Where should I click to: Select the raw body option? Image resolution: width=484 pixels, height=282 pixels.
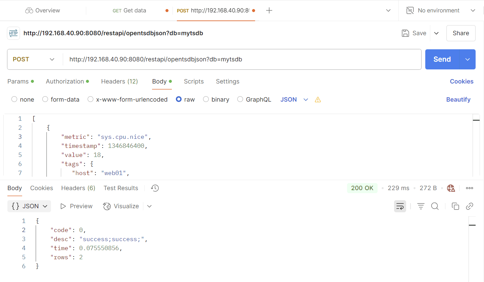[x=179, y=99]
